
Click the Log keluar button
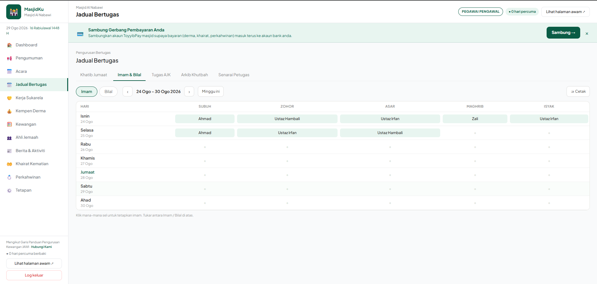[34, 275]
